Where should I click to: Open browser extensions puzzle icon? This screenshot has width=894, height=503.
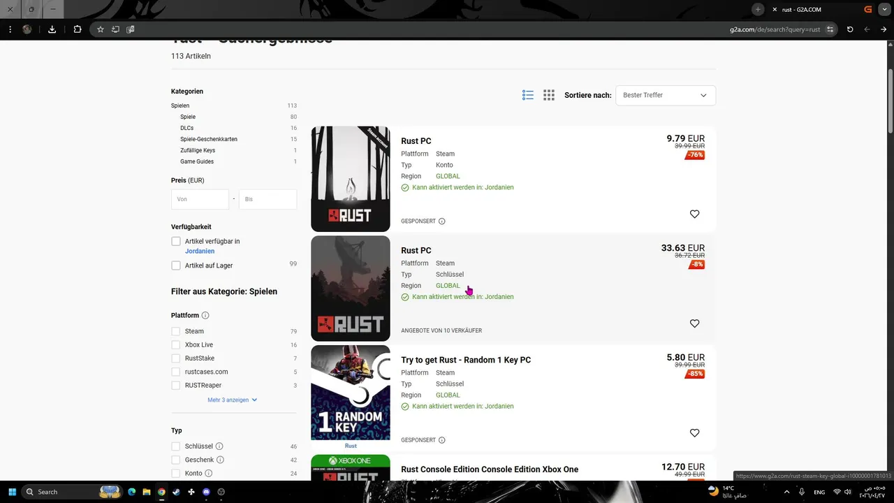(x=78, y=29)
